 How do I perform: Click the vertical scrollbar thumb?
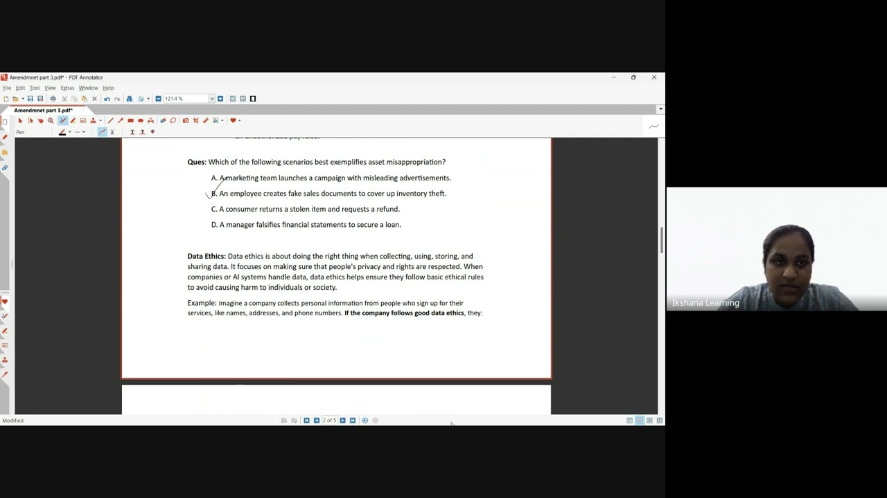661,240
